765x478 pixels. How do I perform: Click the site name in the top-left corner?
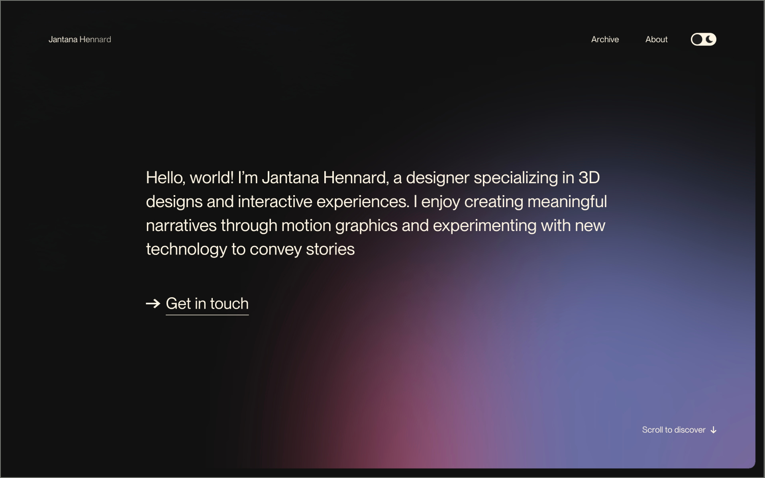pos(80,39)
